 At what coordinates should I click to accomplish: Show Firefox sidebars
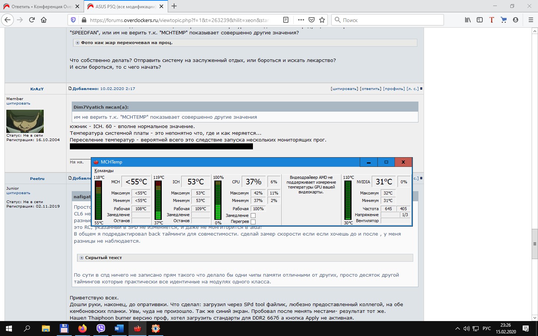click(480, 20)
